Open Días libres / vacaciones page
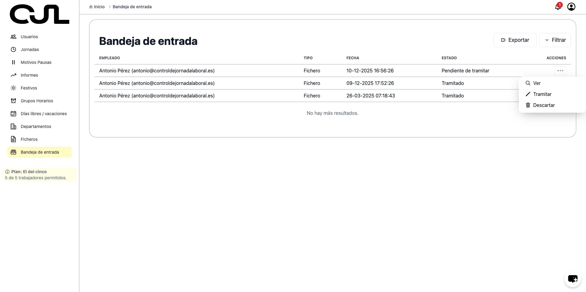Screen dimensions: 586x292 (x=44, y=114)
